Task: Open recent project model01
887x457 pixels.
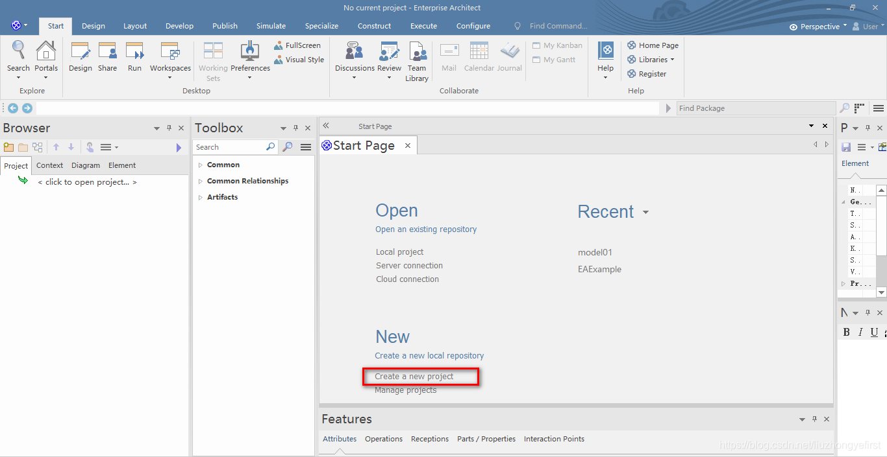Action: pyautogui.click(x=595, y=252)
